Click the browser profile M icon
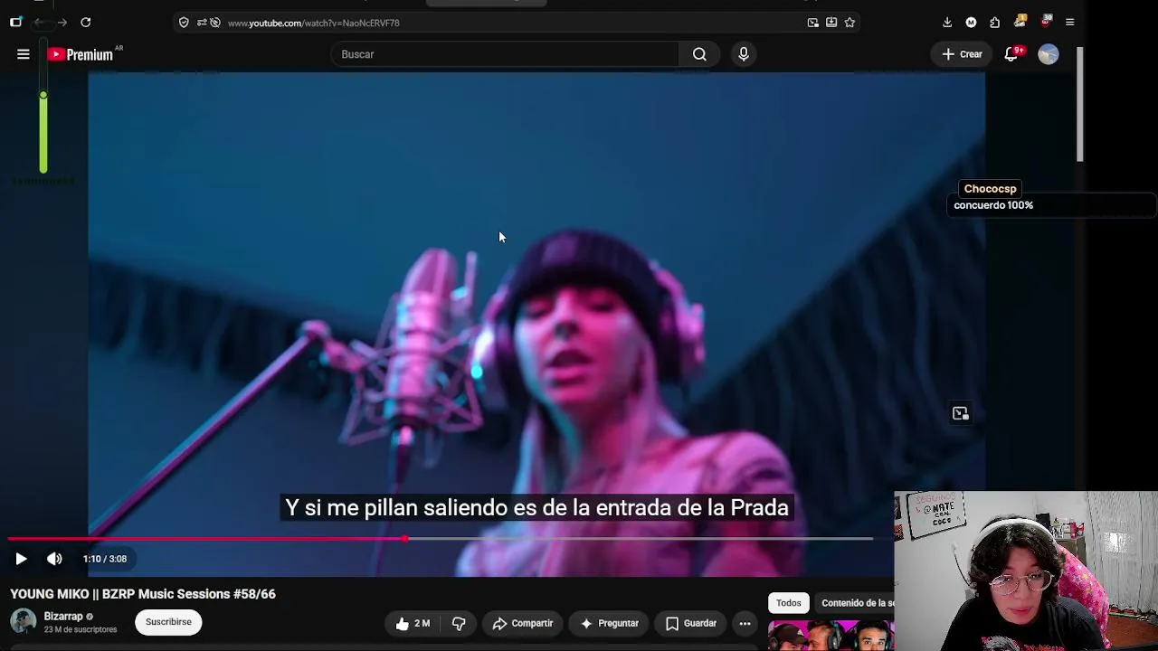This screenshot has height=651, width=1158. coord(971,23)
